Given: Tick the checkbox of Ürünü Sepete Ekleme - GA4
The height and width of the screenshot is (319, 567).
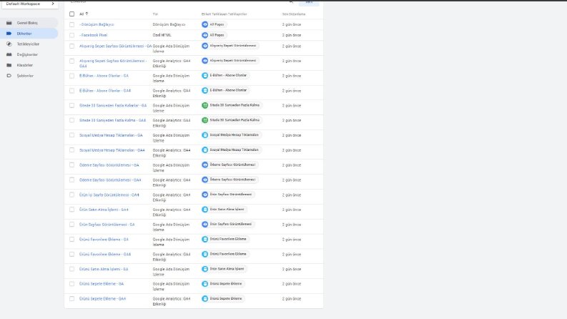Looking at the screenshot, I should (72, 299).
